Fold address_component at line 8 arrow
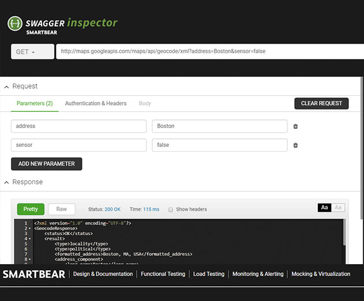This screenshot has width=364, height=301. [30, 259]
